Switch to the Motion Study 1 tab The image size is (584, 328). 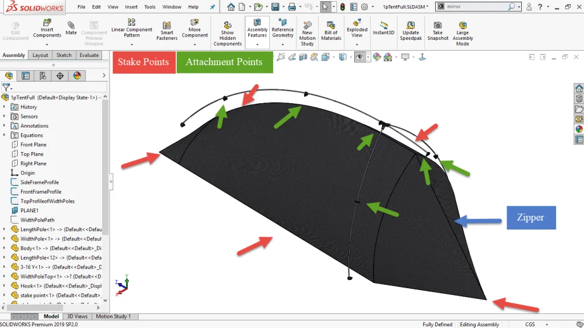115,316
